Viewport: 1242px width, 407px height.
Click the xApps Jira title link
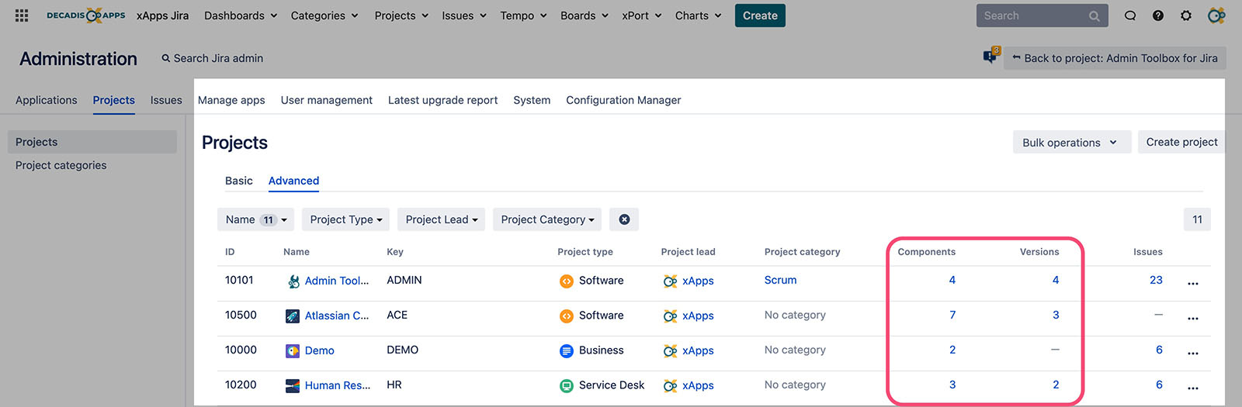click(x=162, y=16)
